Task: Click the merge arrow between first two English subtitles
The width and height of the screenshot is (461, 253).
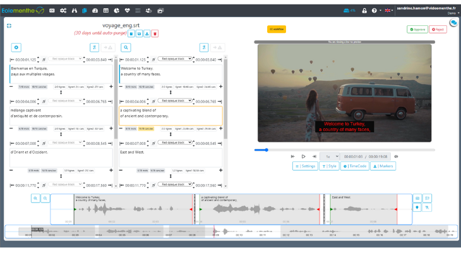Action: pyautogui.click(x=171, y=92)
